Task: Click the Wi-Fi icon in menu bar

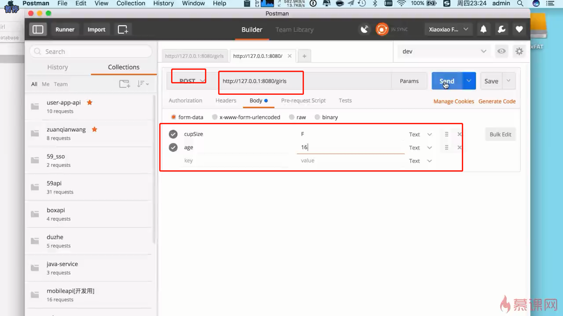Action: 401,4
